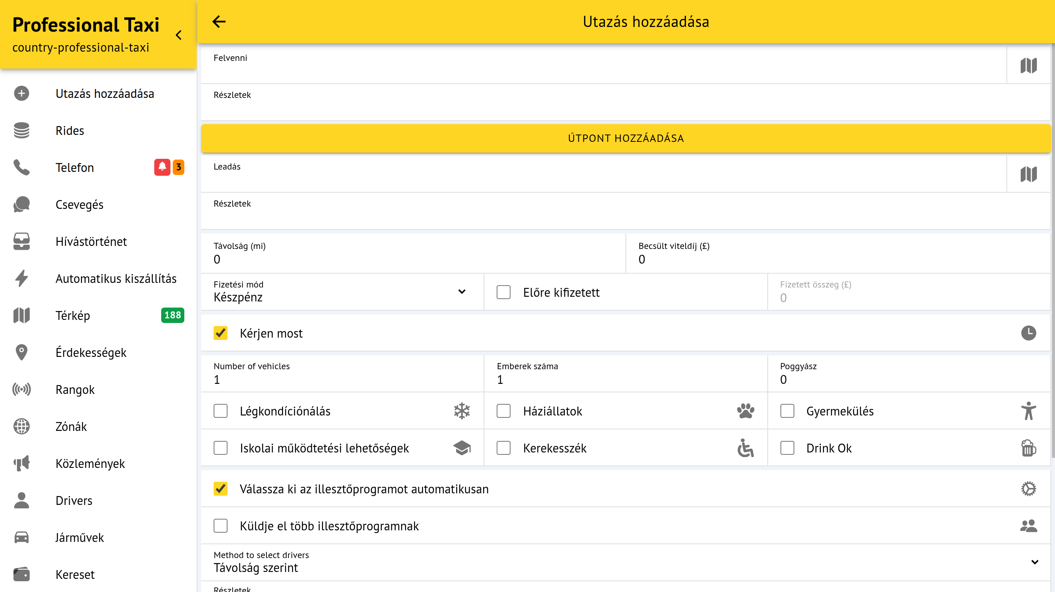
Task: Expand Method to select drivers dropdown
Action: coord(625,562)
